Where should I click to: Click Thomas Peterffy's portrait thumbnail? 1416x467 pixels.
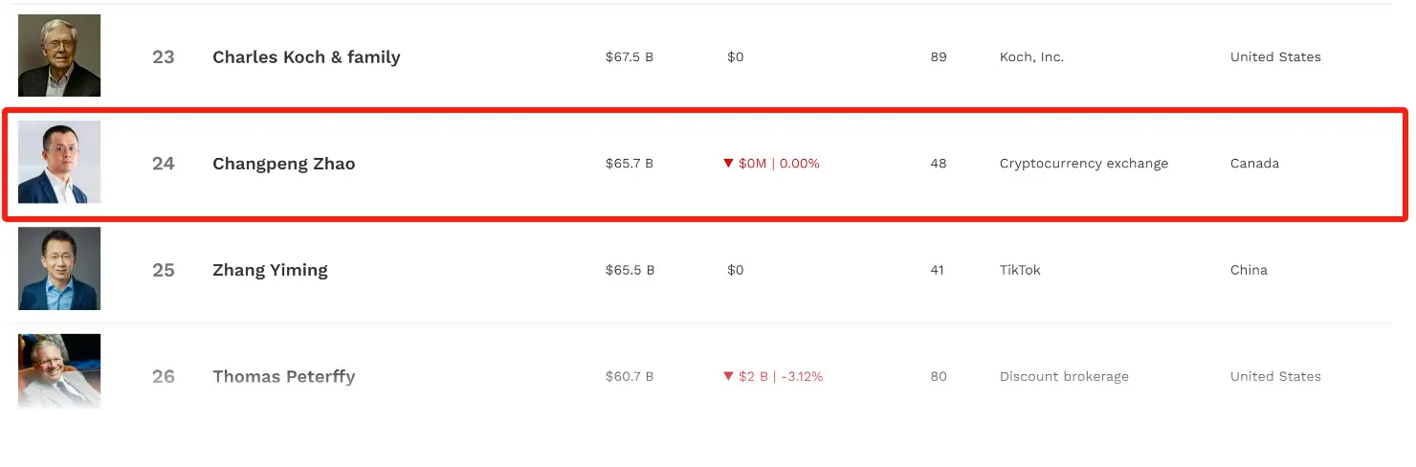coord(59,371)
